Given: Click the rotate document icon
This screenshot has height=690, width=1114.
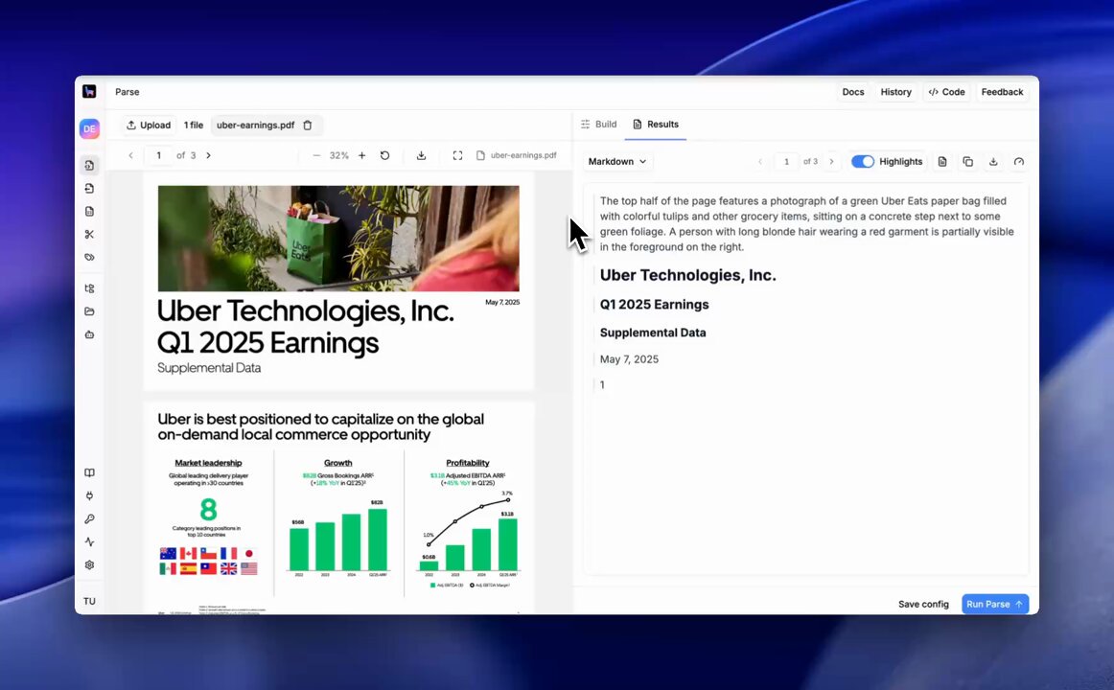Looking at the screenshot, I should [x=384, y=155].
